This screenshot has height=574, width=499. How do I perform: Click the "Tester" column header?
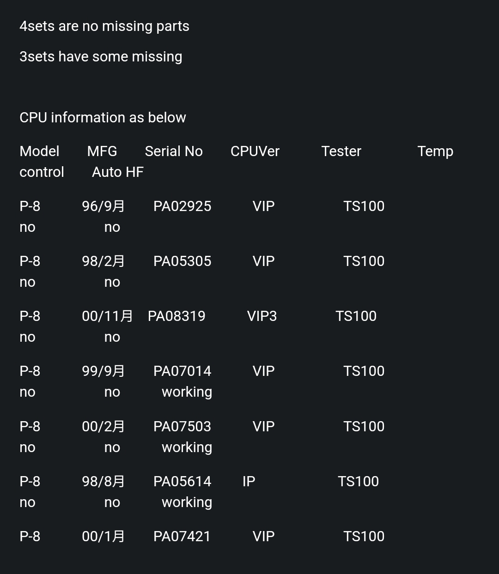[341, 151]
